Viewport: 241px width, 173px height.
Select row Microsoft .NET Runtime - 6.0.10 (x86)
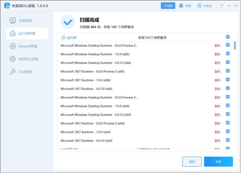(x=145, y=89)
